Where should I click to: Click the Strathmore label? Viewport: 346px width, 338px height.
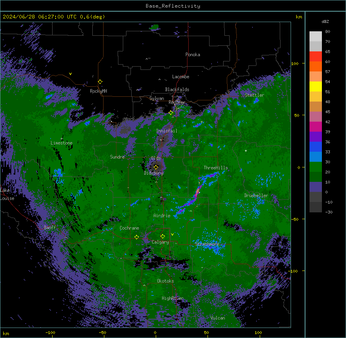(x=207, y=244)
